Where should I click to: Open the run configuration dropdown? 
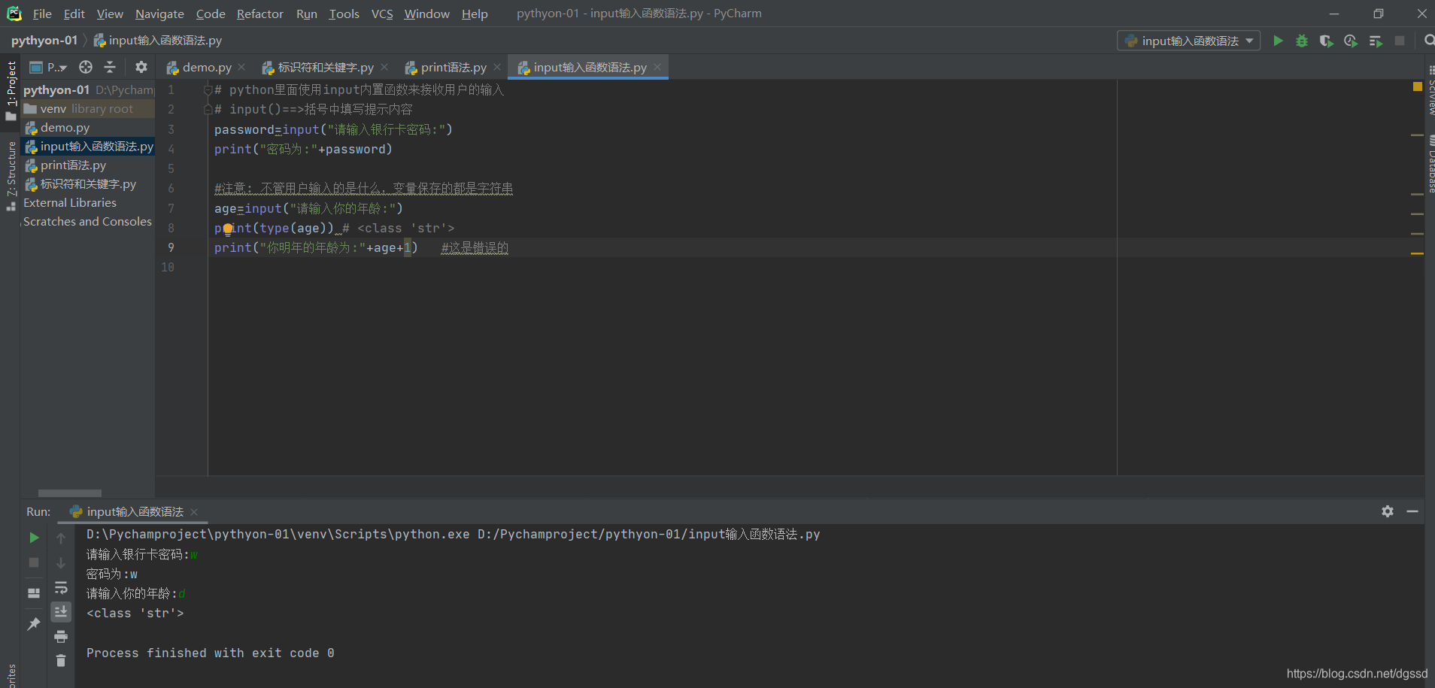tap(1188, 41)
